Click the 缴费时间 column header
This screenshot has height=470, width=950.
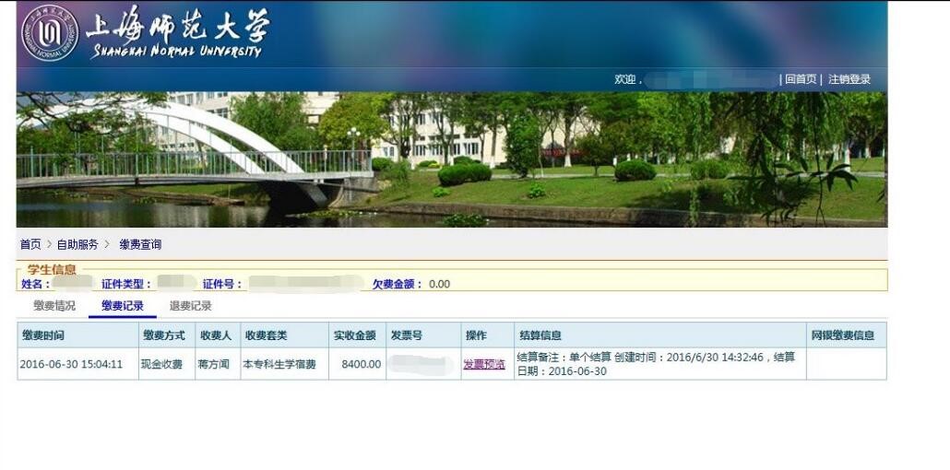tap(43, 335)
